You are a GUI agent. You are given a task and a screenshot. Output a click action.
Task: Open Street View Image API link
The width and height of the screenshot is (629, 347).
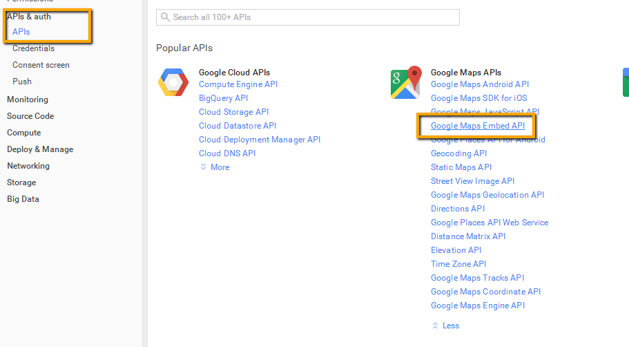(472, 181)
